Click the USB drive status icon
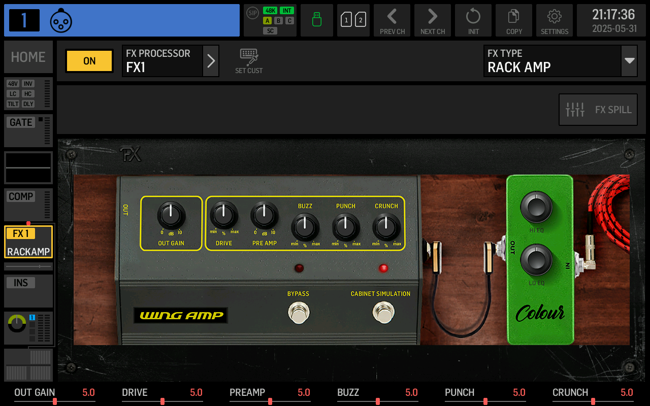The image size is (650, 406). pos(316,20)
